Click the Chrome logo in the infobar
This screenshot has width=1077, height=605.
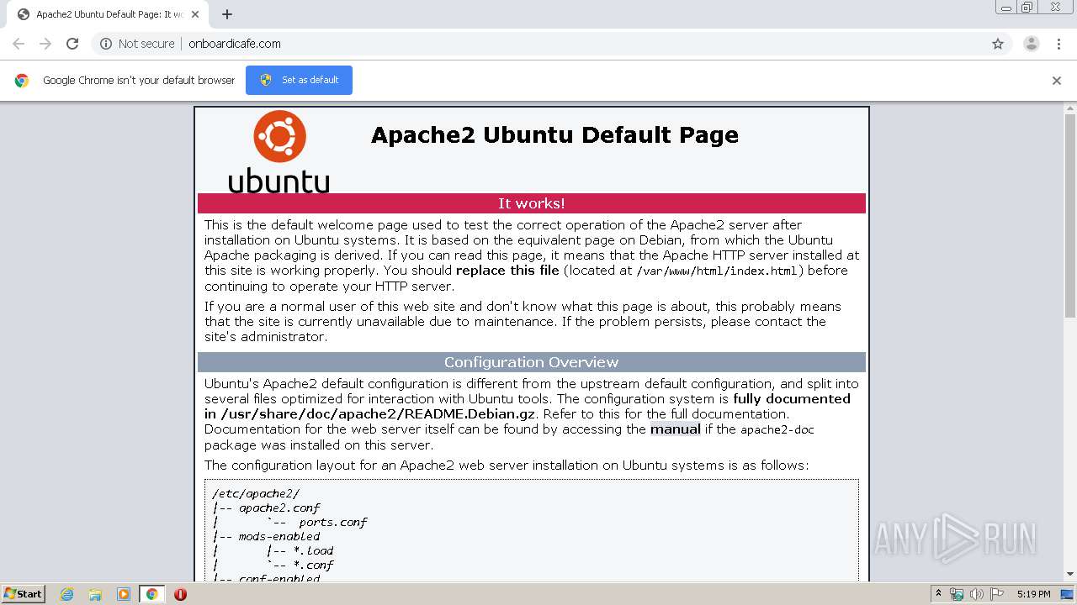click(x=22, y=81)
